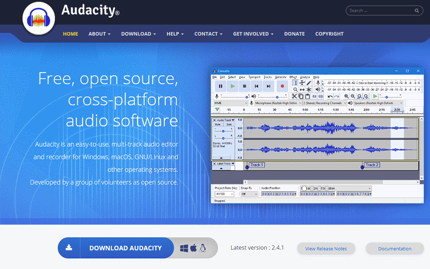Click the recording volume slider
This screenshot has width=430, height=269.
pos(235,97)
